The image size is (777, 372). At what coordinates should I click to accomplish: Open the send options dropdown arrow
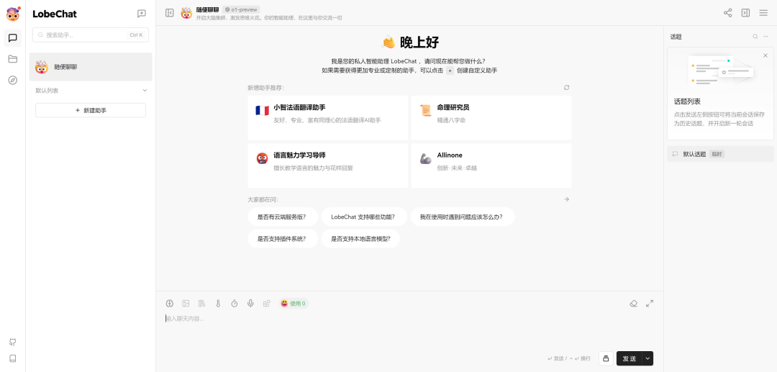(x=647, y=358)
